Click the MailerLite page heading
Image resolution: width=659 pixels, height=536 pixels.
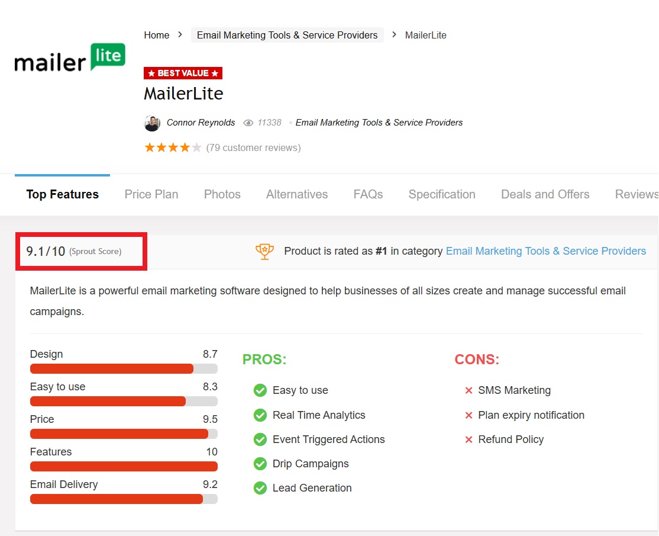pos(183,94)
